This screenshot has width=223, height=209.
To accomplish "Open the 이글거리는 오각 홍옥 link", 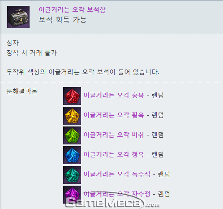I will click(114, 96).
